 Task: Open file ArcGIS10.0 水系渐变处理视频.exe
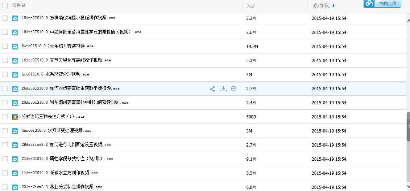click(55, 74)
